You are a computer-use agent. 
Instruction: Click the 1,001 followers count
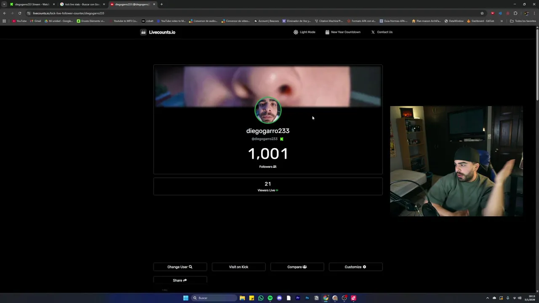(x=268, y=154)
